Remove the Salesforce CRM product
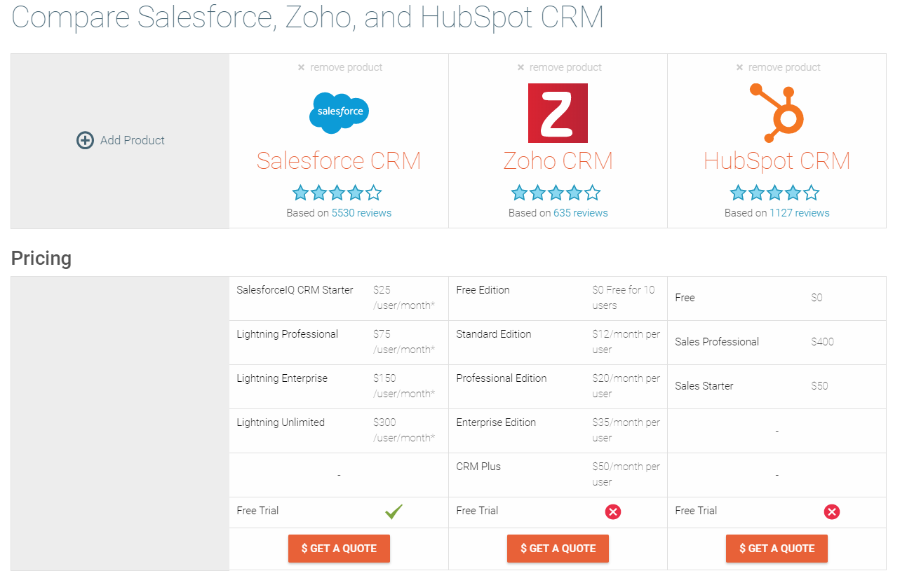The height and width of the screenshot is (578, 907). 340,67
